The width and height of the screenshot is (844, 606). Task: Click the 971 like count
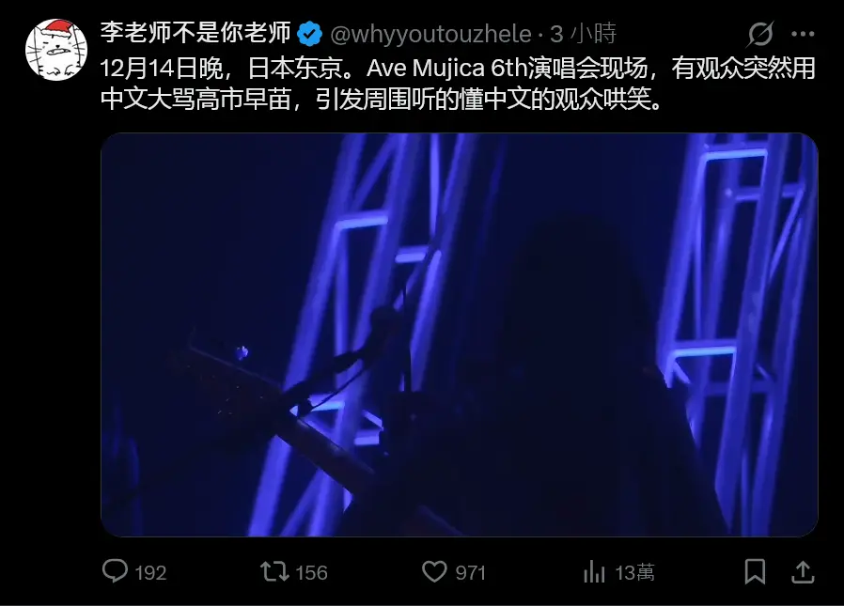coord(471,572)
